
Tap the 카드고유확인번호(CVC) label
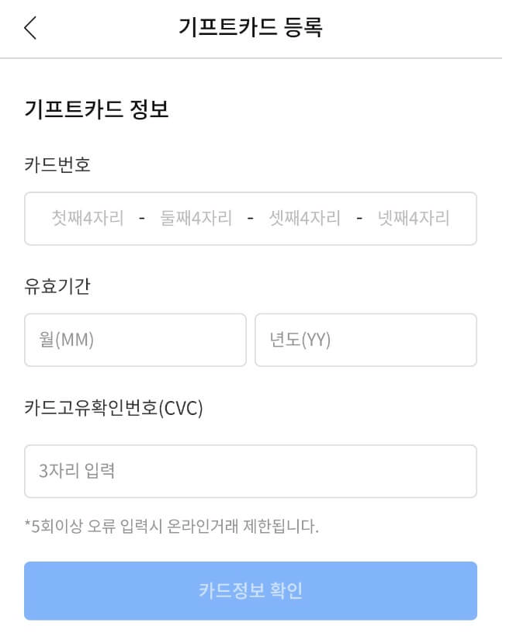point(113,406)
